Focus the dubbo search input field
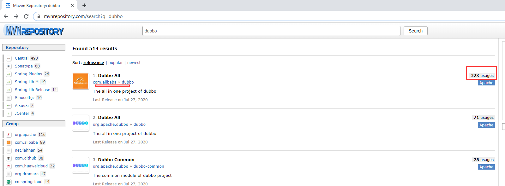 pyautogui.click(x=271, y=31)
